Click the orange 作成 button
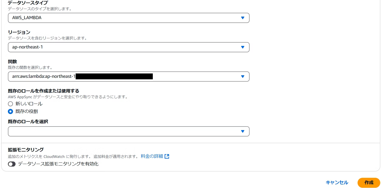381x188 pixels. coord(369,183)
